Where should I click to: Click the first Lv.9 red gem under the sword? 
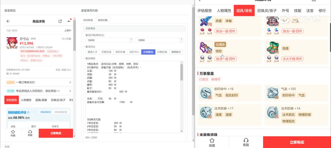pos(202,30)
